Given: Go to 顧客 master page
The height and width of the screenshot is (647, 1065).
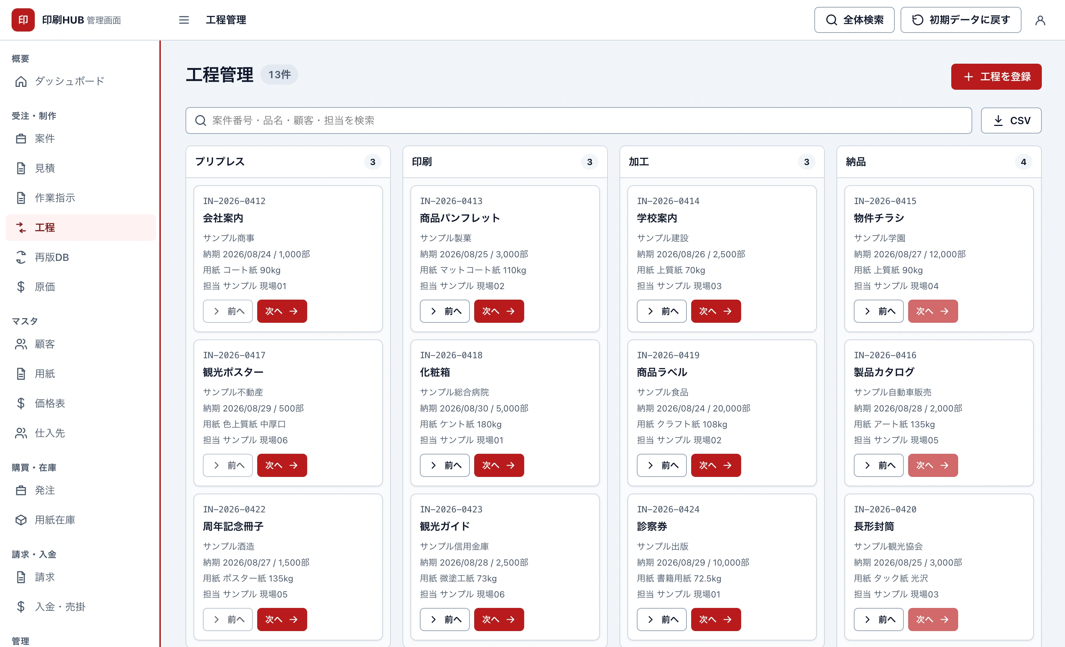Looking at the screenshot, I should [80, 344].
